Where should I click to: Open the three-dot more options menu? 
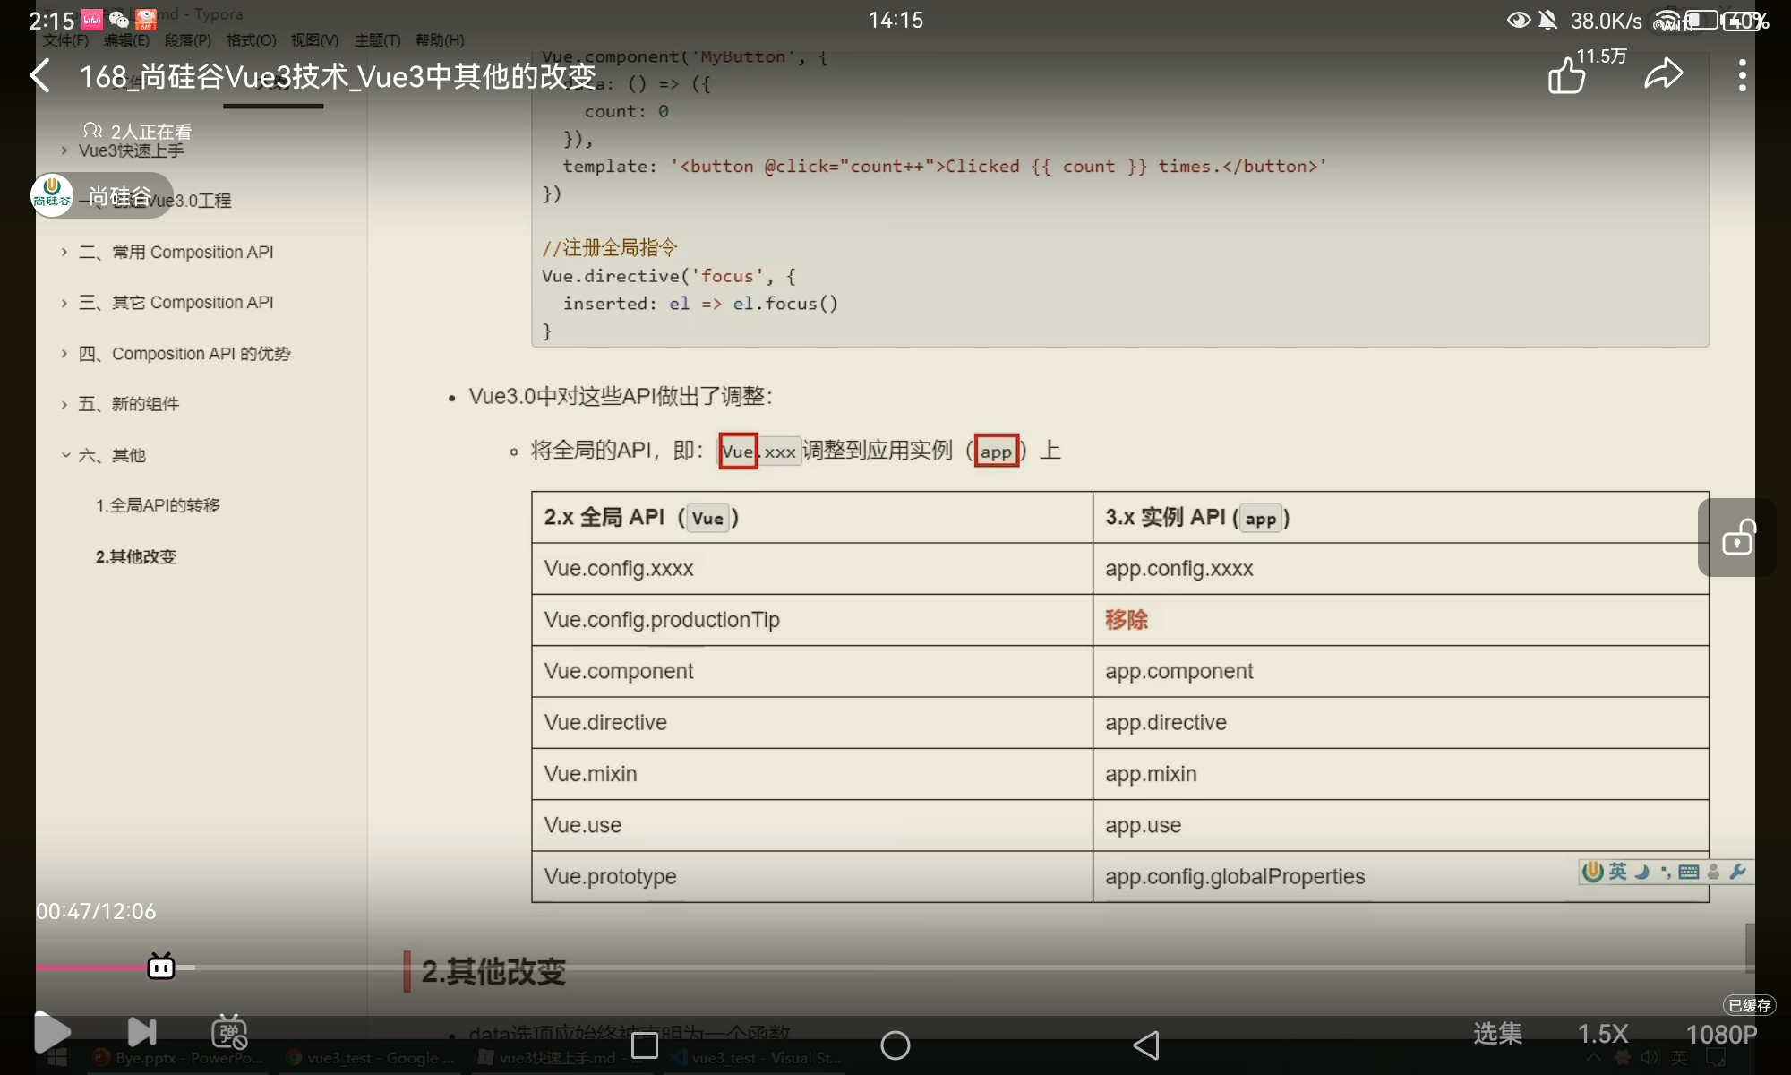click(x=1742, y=75)
